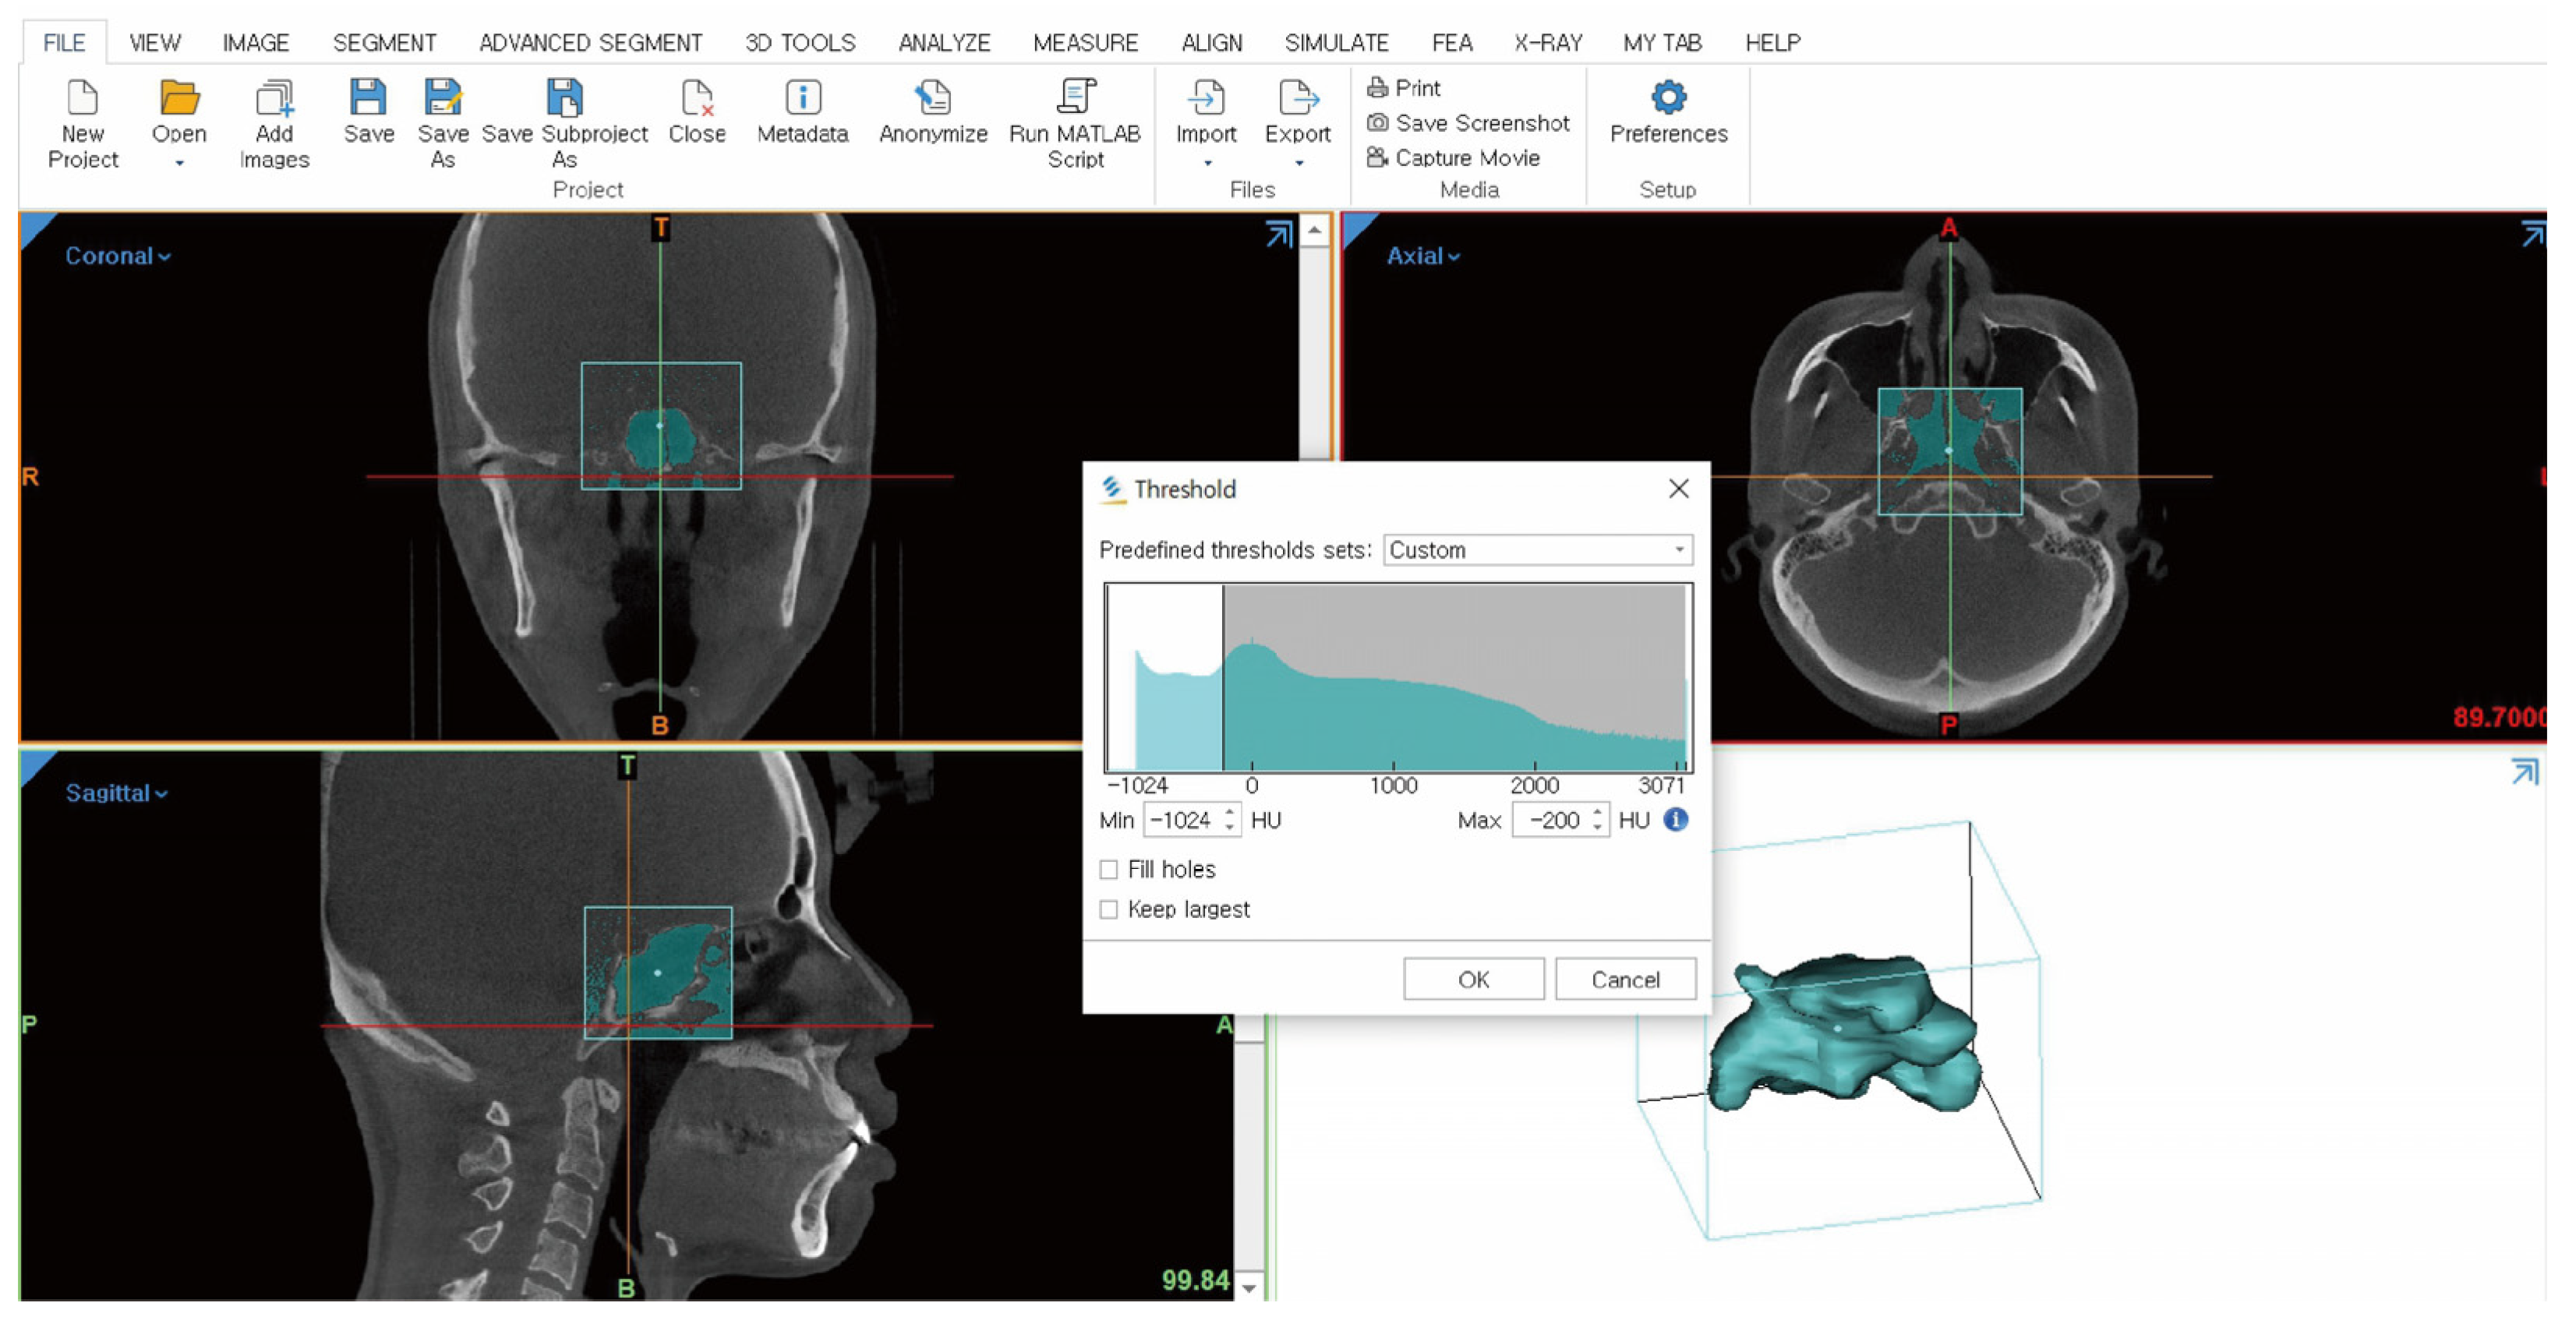Save the current project
Screen dimensions: 2576x1324
pyautogui.click(x=368, y=112)
